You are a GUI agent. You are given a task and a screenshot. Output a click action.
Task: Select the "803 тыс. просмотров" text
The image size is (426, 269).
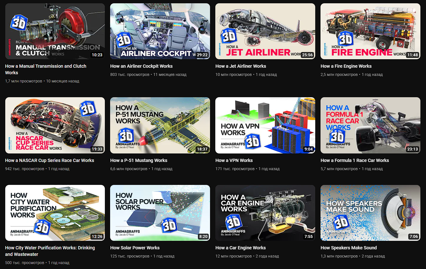tap(130, 75)
